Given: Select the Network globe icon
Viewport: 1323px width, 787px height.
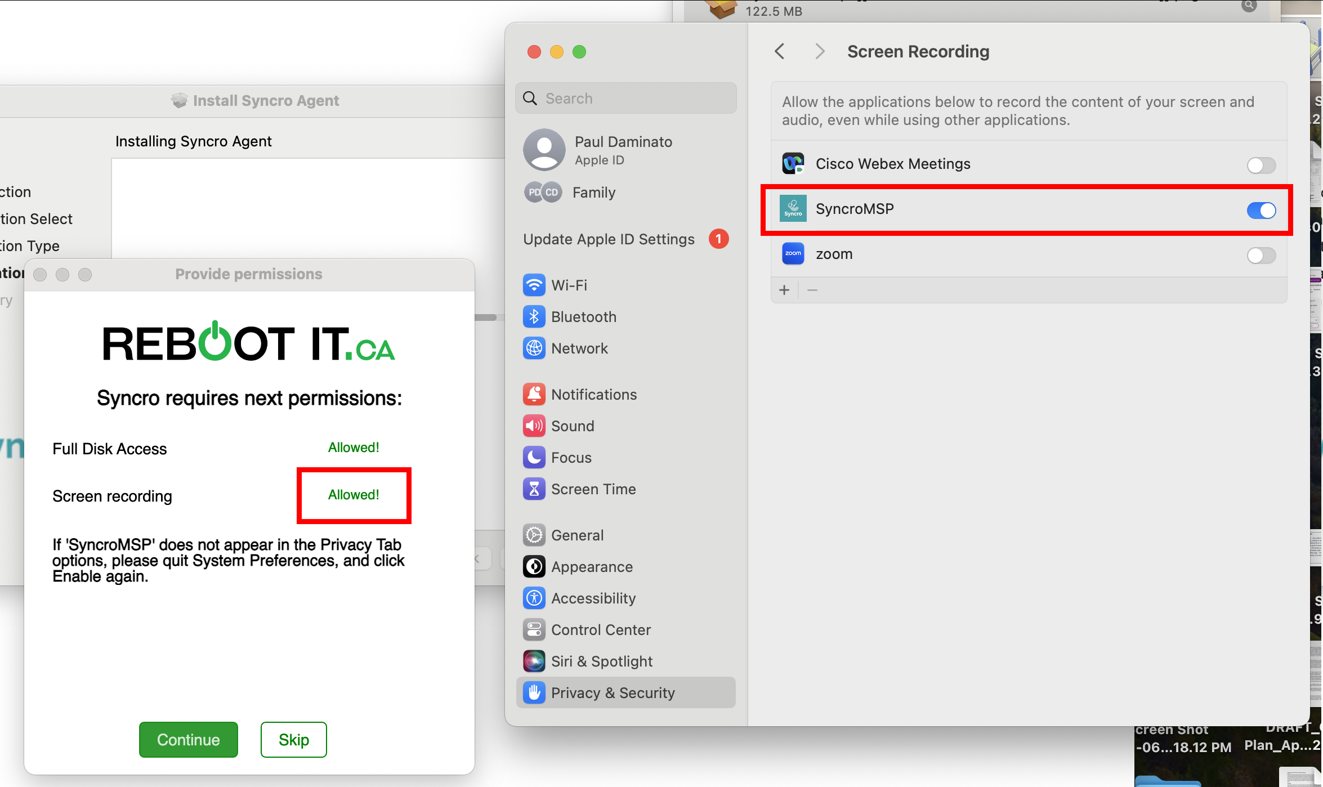Looking at the screenshot, I should coord(534,348).
